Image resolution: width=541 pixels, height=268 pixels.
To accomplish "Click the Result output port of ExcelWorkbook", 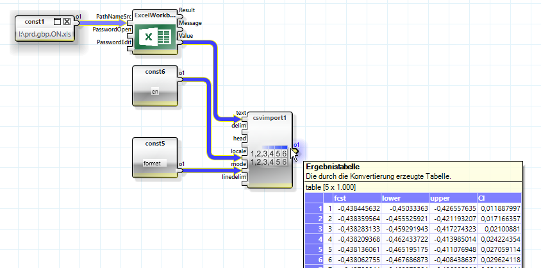I will [181, 16].
